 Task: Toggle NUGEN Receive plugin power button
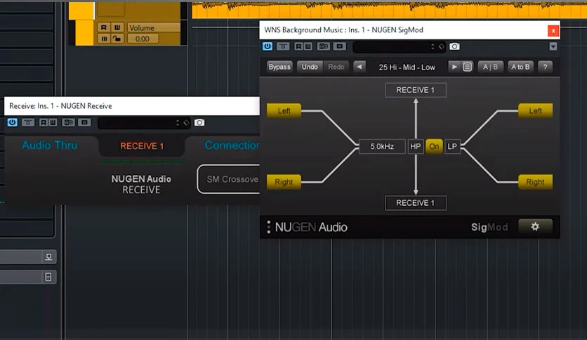(x=13, y=122)
